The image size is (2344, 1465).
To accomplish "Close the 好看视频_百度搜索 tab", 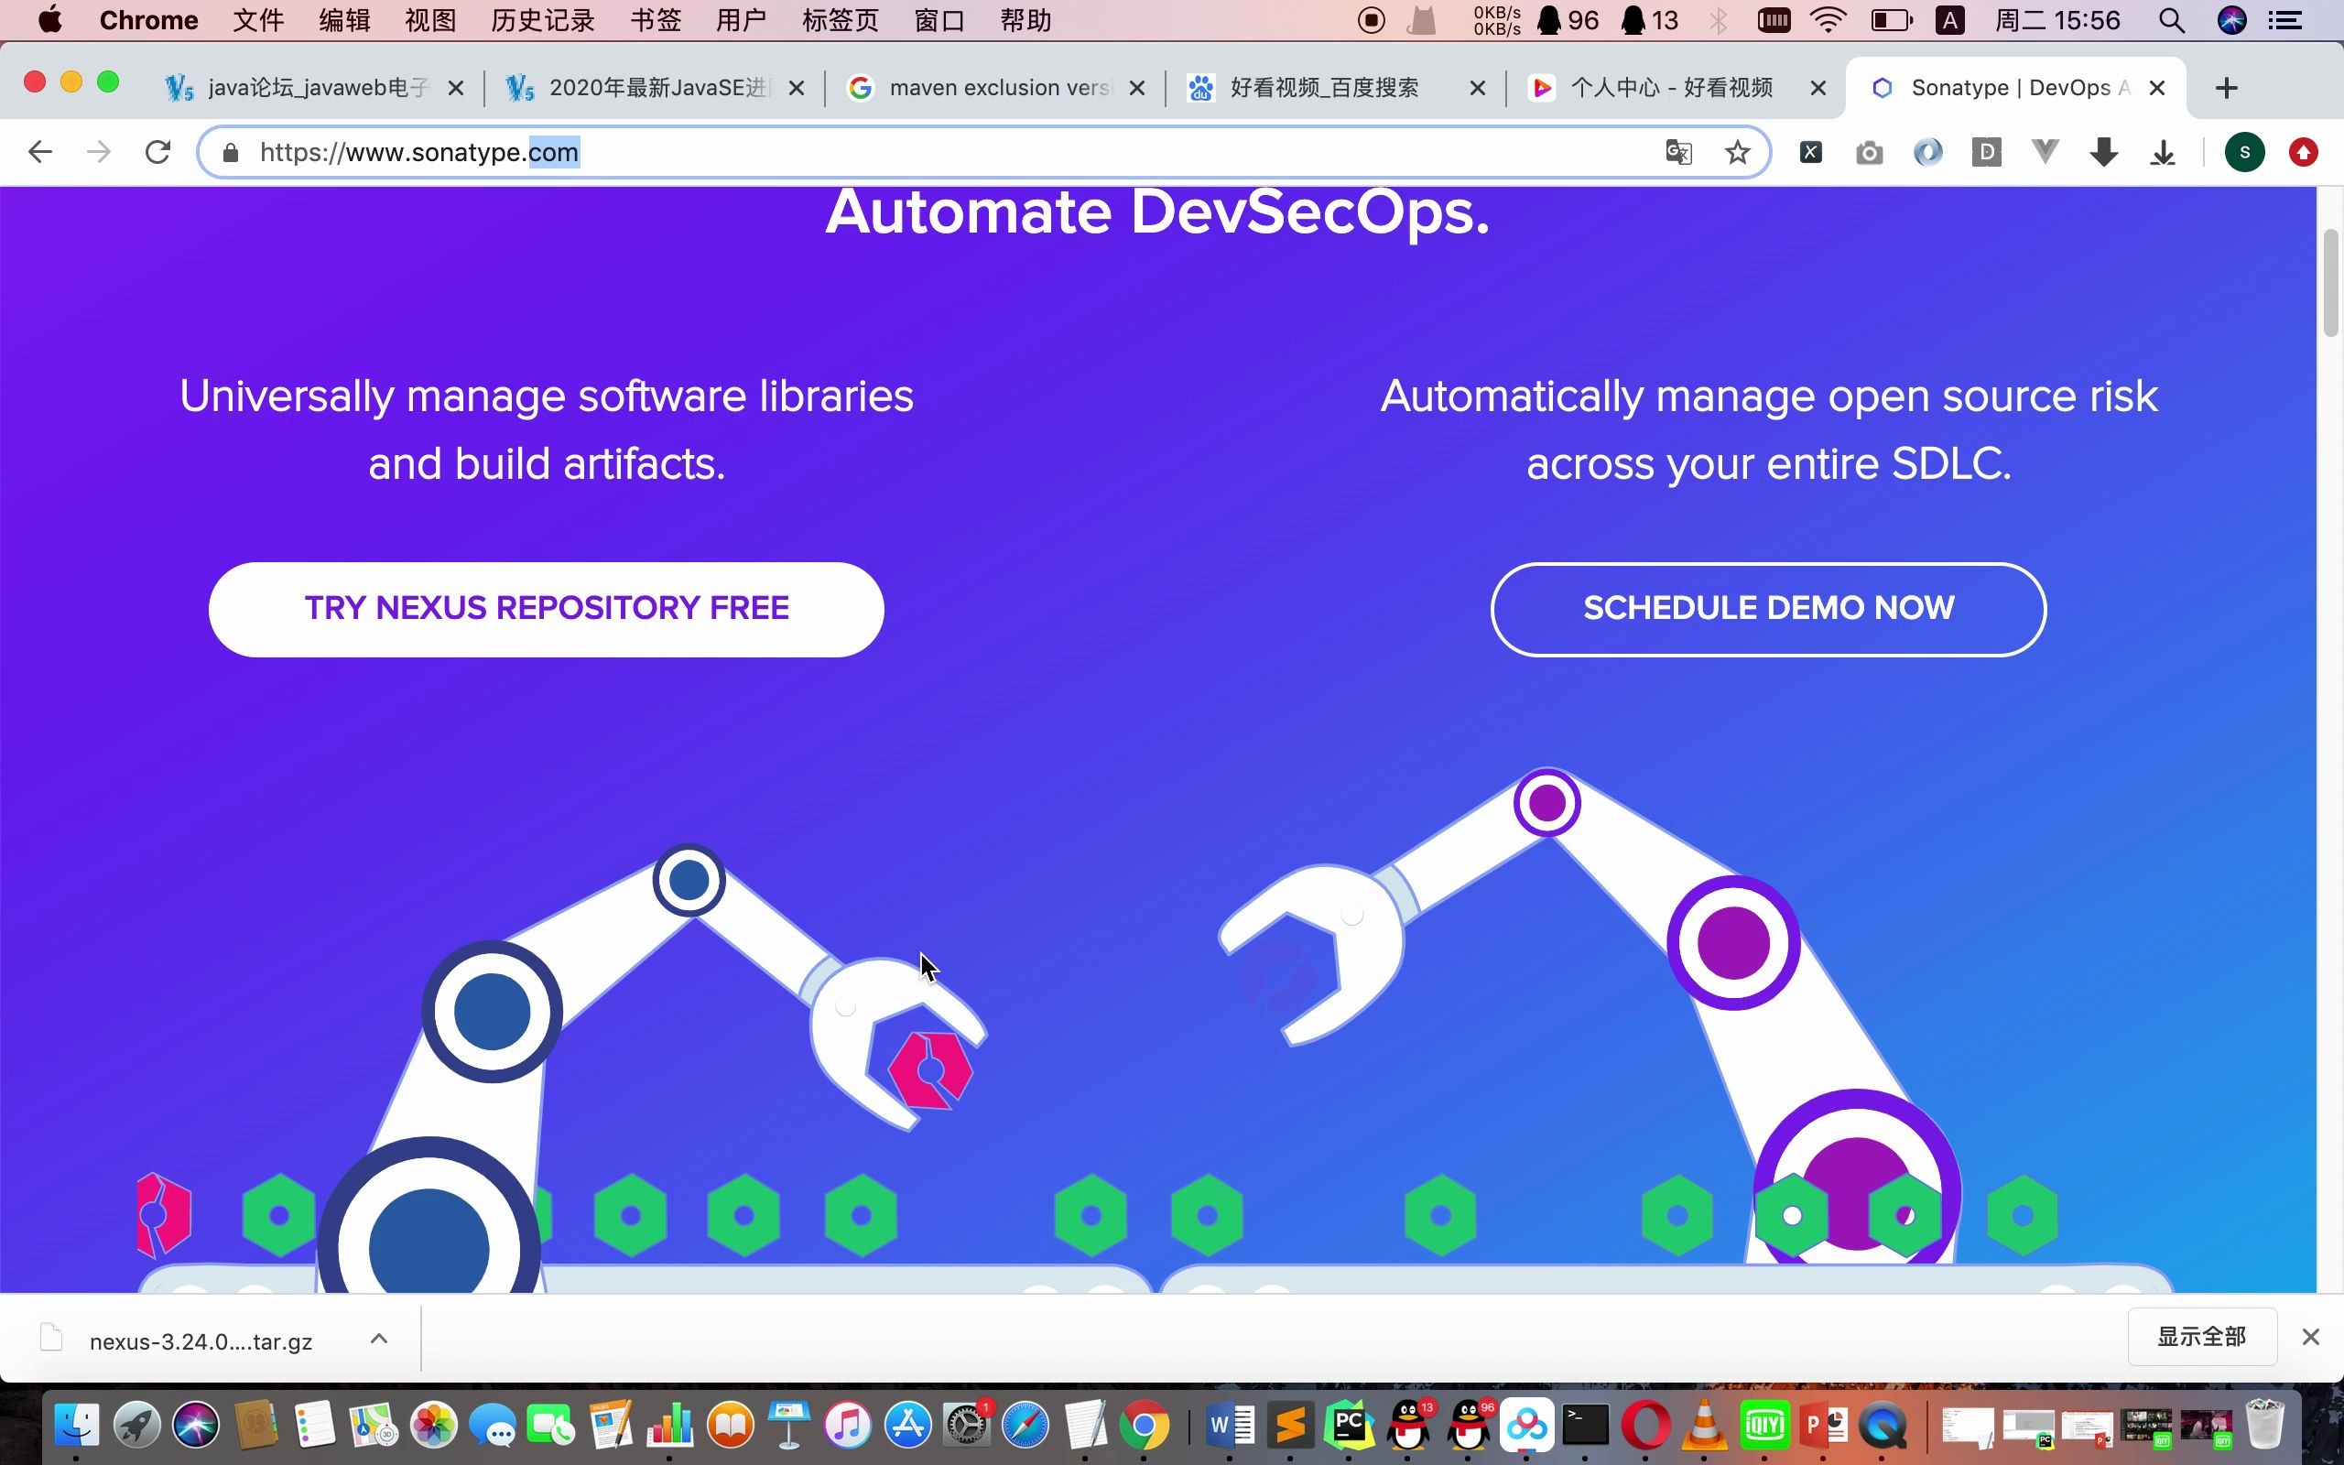I will [1477, 88].
